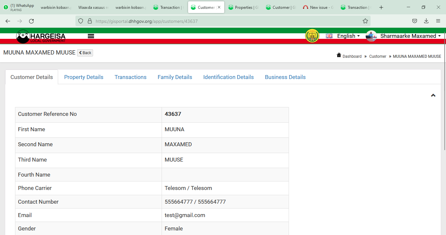Reload the page
Viewport: 446px width, 235px height.
(31, 21)
